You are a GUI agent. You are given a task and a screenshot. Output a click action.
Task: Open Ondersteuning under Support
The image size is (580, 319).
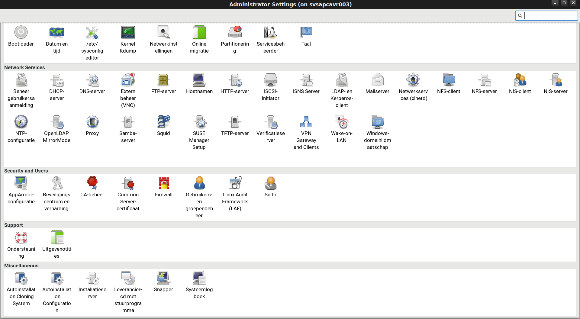[21, 238]
